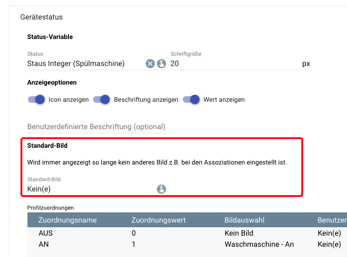Sort by the Zuordnungsname column header
Screen dimensions: 347x257
[x=67, y=220]
